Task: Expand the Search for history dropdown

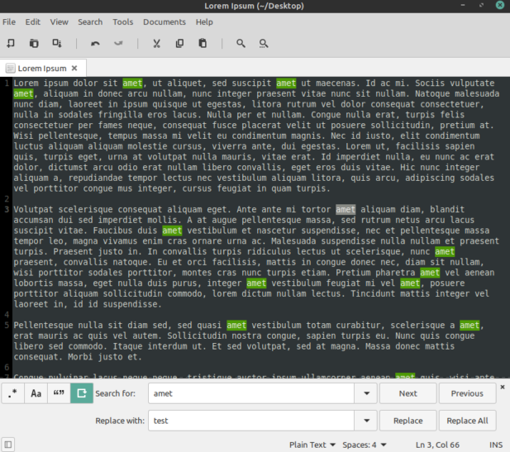Action: [x=366, y=393]
